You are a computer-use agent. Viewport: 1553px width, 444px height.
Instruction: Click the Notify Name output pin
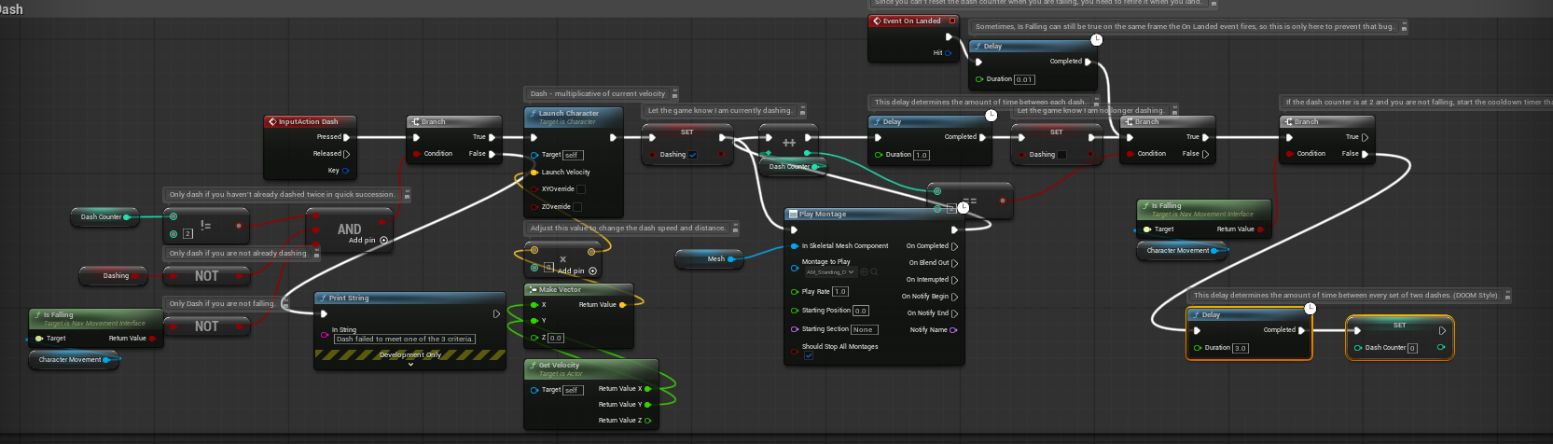(x=953, y=330)
